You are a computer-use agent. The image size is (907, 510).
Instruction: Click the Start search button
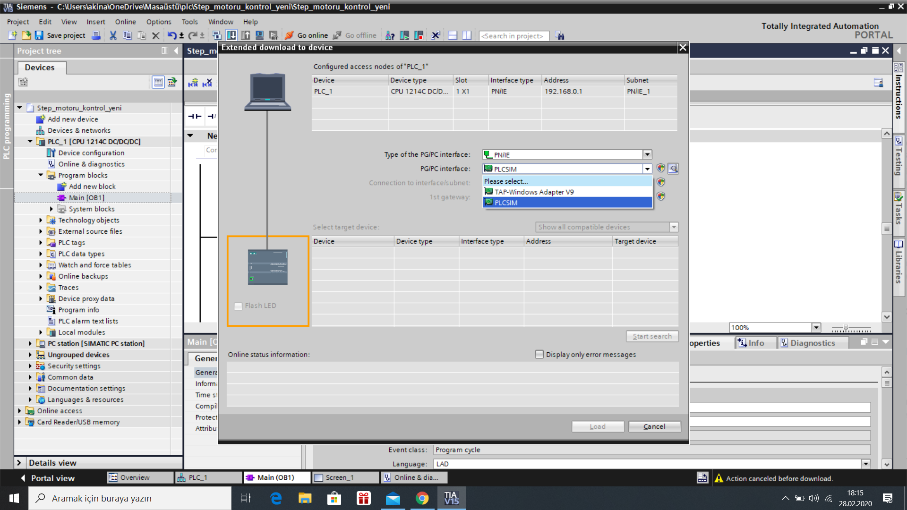tap(652, 336)
